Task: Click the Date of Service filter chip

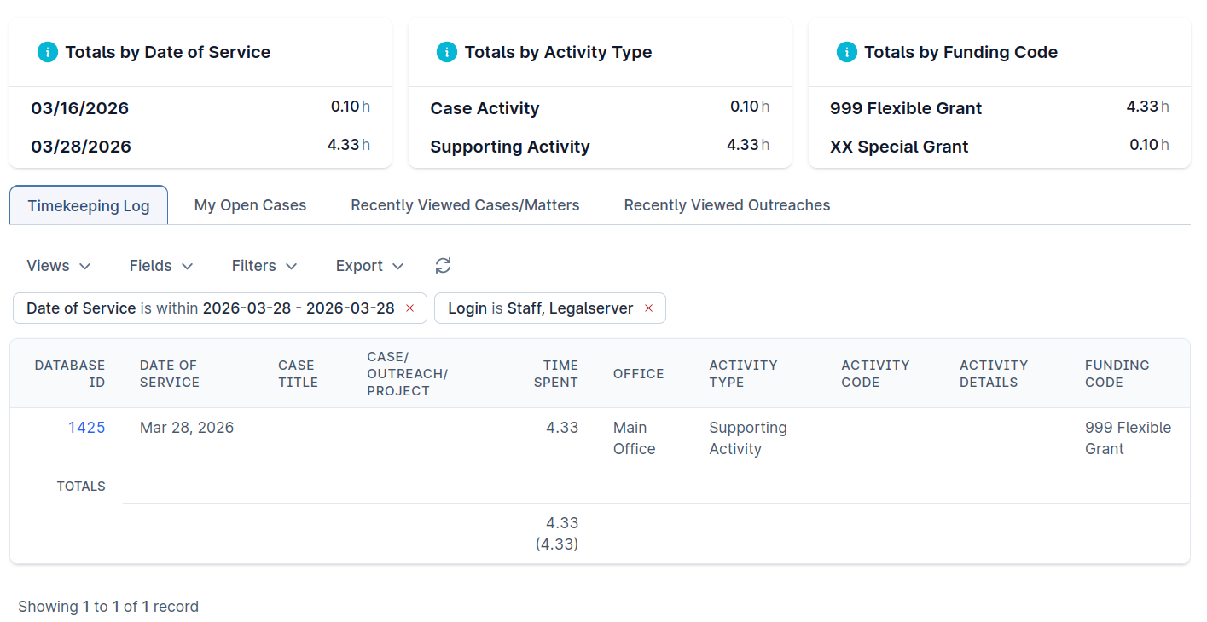Action: pos(210,308)
